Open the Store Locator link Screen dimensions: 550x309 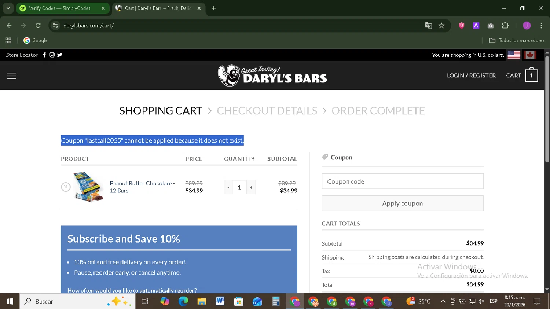(22, 55)
